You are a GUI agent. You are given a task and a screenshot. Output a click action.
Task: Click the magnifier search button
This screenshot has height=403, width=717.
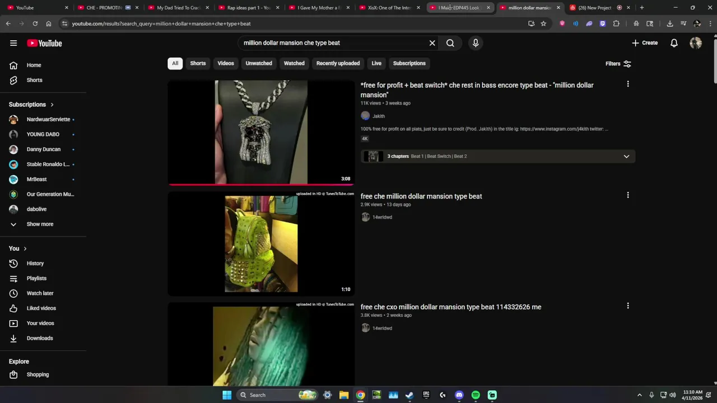450,43
